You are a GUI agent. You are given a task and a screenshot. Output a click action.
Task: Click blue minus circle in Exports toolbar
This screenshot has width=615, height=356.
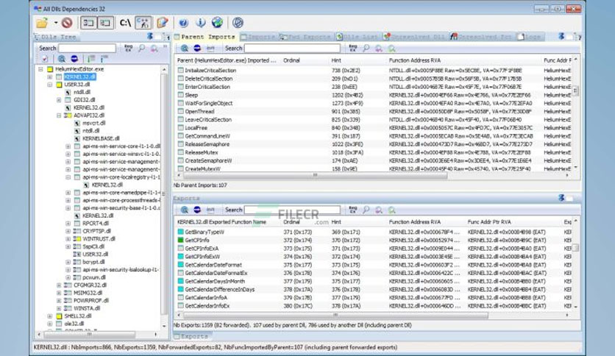click(x=197, y=210)
